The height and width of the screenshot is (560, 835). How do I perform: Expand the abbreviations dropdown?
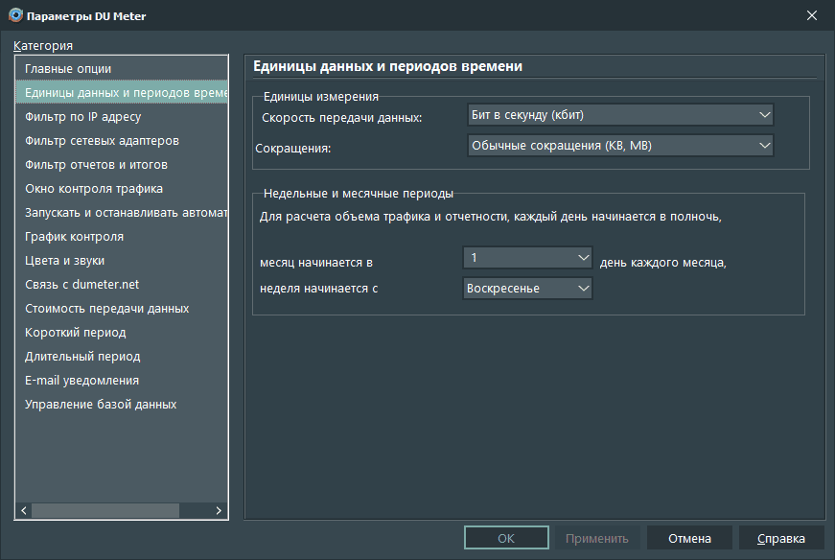click(619, 146)
